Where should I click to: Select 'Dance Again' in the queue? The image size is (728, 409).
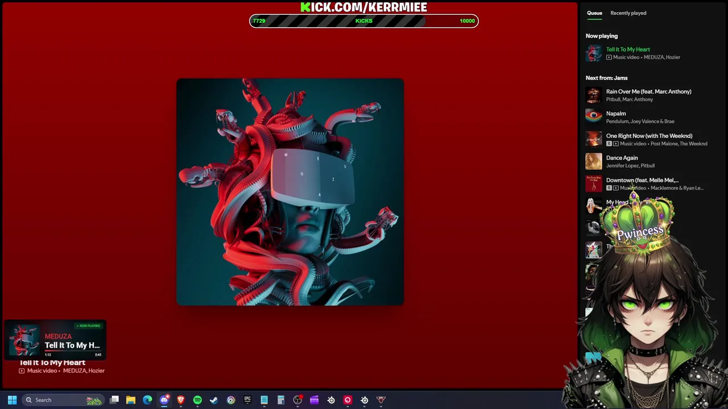[622, 158]
